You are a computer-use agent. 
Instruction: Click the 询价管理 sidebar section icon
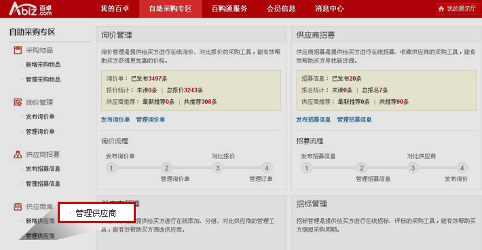(18, 102)
